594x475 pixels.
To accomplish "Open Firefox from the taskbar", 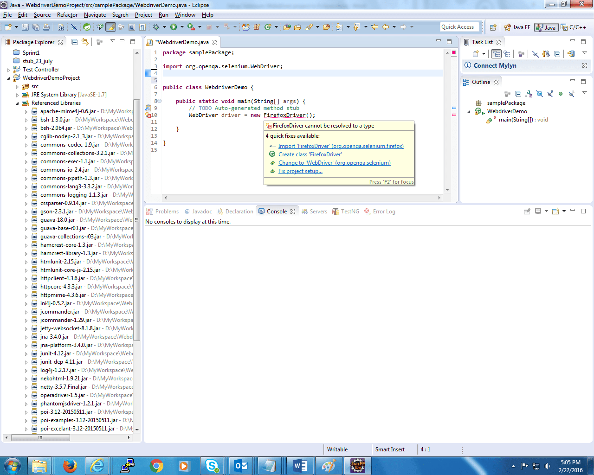I will (70, 466).
